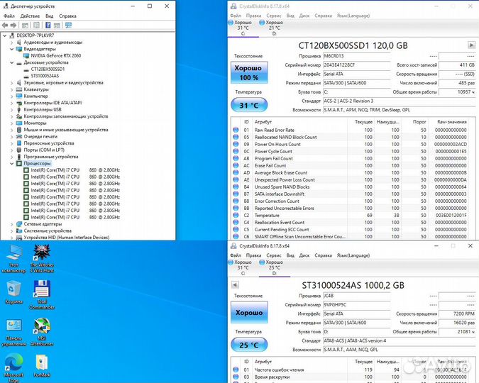
Task: Open Диск menu in ST31000524AS CrystalDiskInfo window
Action: [x=304, y=255]
